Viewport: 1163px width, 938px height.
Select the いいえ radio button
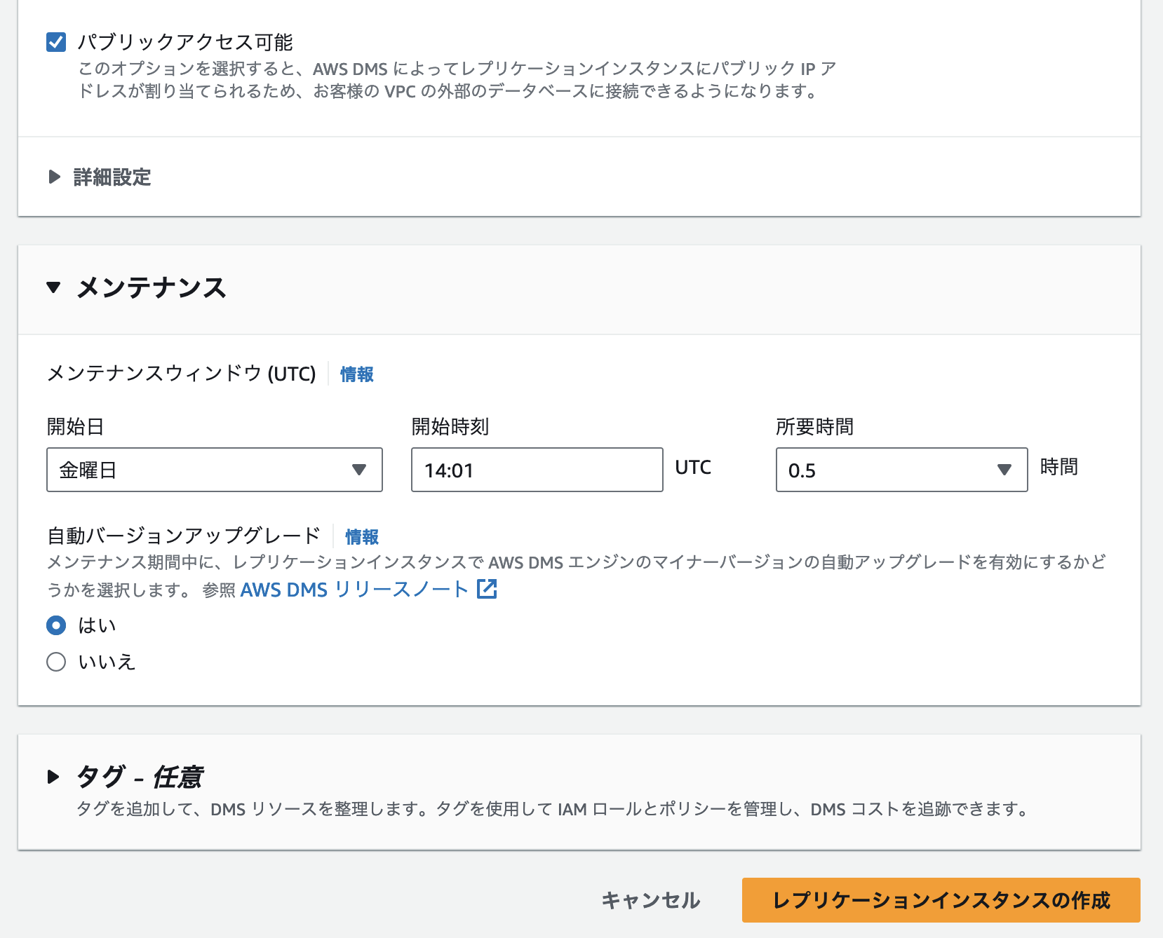(x=56, y=662)
